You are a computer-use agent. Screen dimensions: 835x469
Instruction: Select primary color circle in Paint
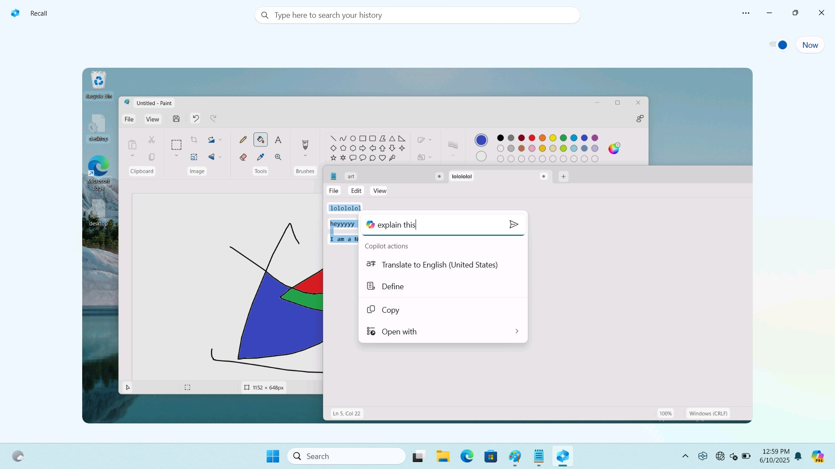point(481,140)
